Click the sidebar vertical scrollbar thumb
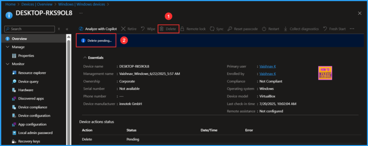The width and height of the screenshot is (368, 146). pos(69,93)
